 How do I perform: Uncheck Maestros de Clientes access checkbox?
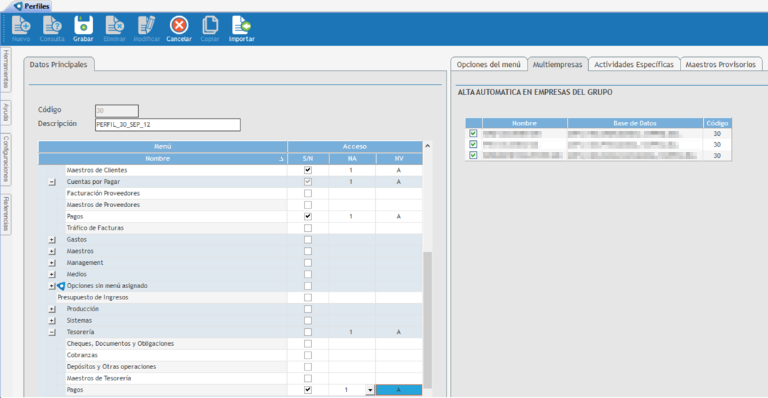pyautogui.click(x=307, y=170)
